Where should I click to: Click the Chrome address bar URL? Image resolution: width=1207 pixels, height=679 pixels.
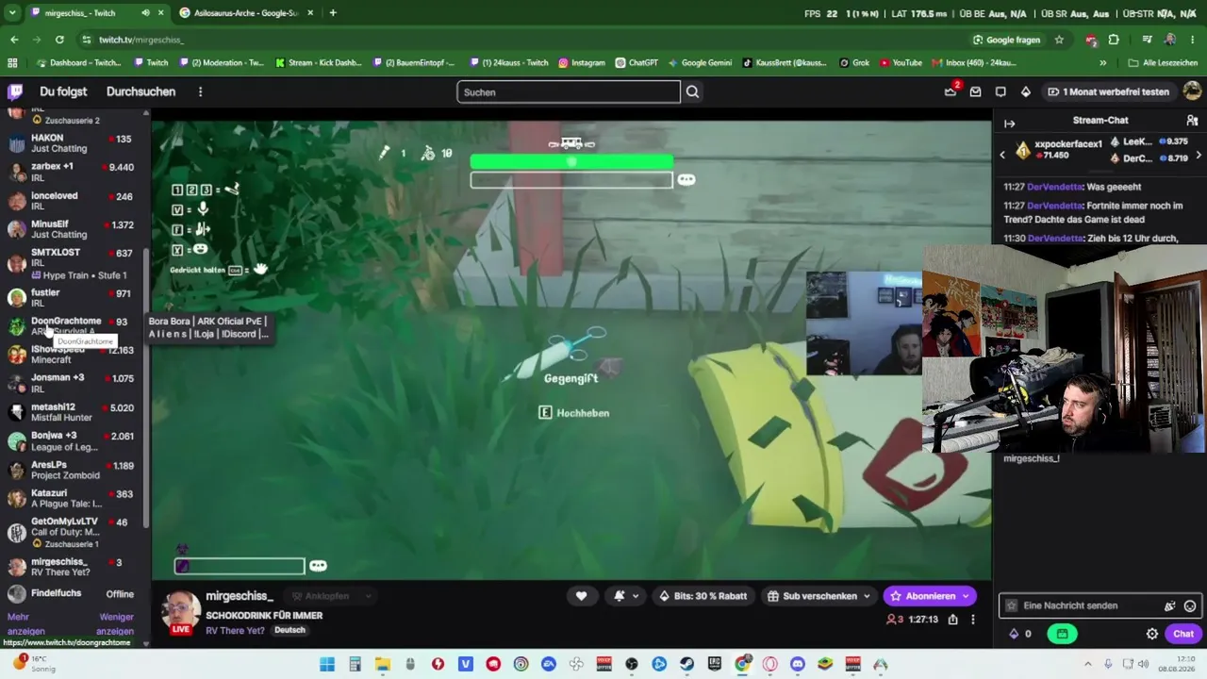click(141, 40)
